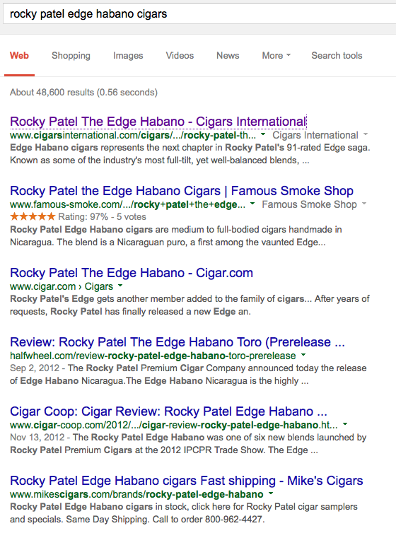This screenshot has width=396, height=538.
Task: Expand arrow next to gray Cigars International label
Action: pos(366,134)
